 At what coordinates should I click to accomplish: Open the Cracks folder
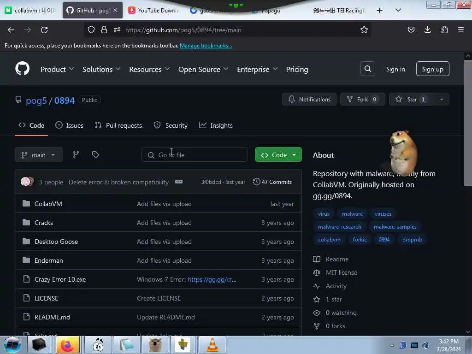[x=44, y=223]
